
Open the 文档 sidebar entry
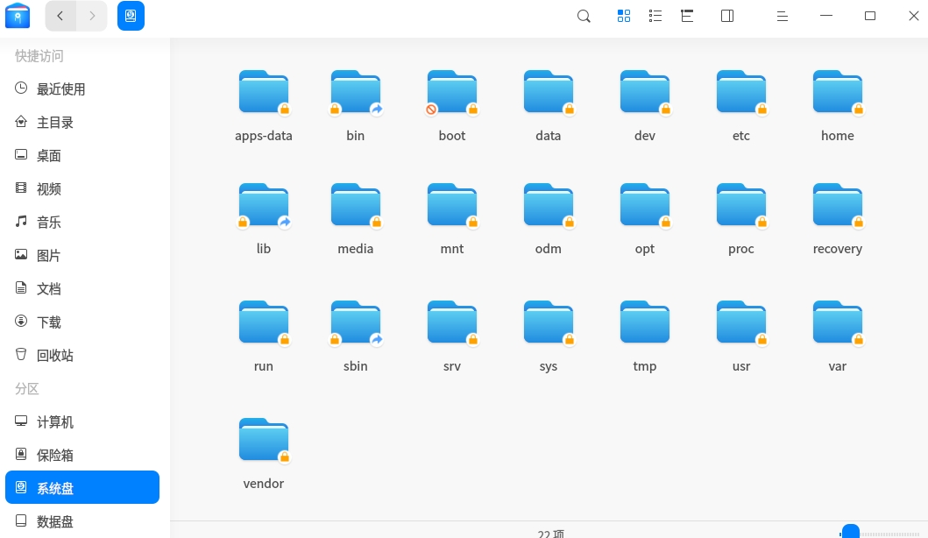point(48,288)
